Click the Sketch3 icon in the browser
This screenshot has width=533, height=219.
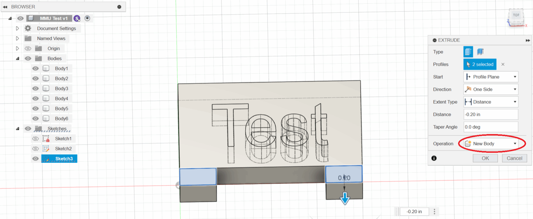coord(46,158)
